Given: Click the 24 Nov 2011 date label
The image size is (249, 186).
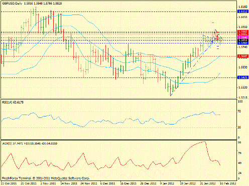Looking at the screenshot, I should click(x=88, y=183).
